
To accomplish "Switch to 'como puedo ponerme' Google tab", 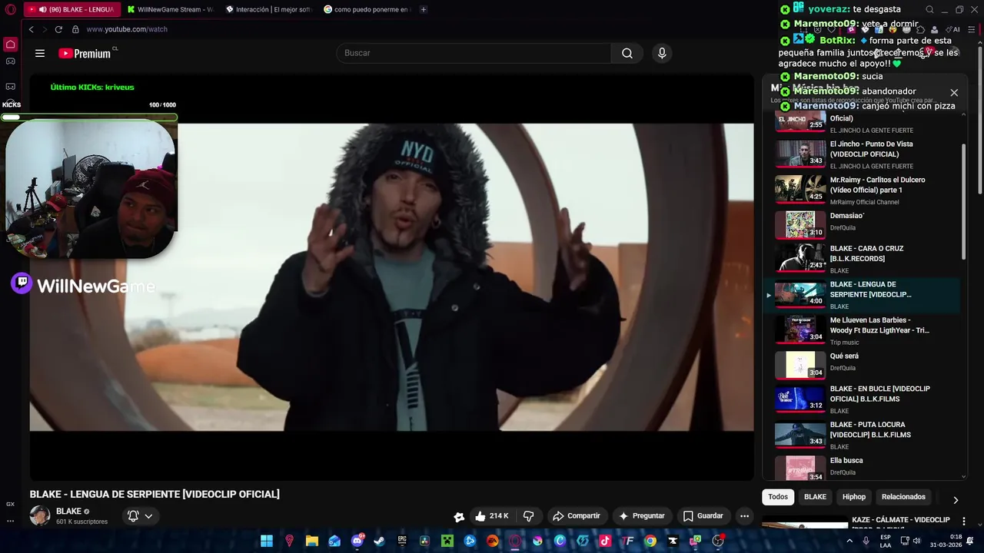I will point(367,9).
